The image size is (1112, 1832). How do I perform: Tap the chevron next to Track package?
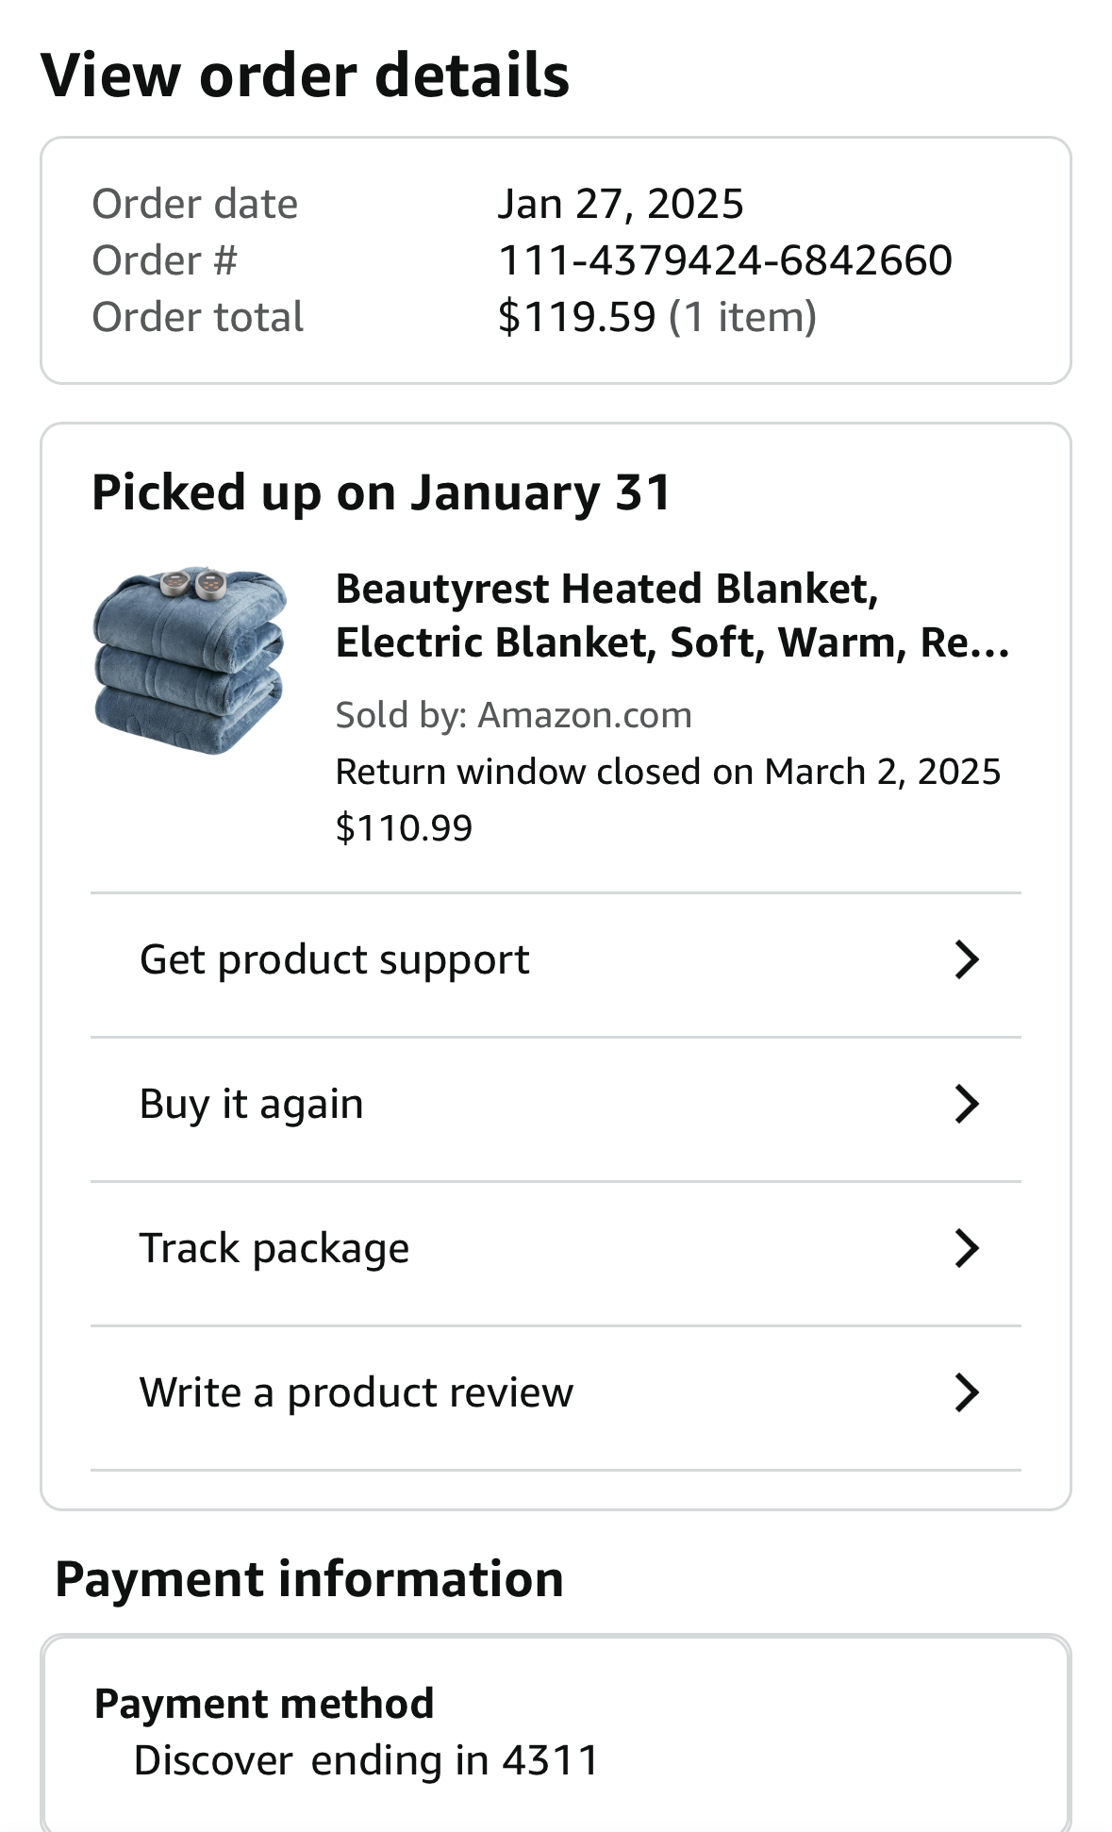click(x=967, y=1249)
